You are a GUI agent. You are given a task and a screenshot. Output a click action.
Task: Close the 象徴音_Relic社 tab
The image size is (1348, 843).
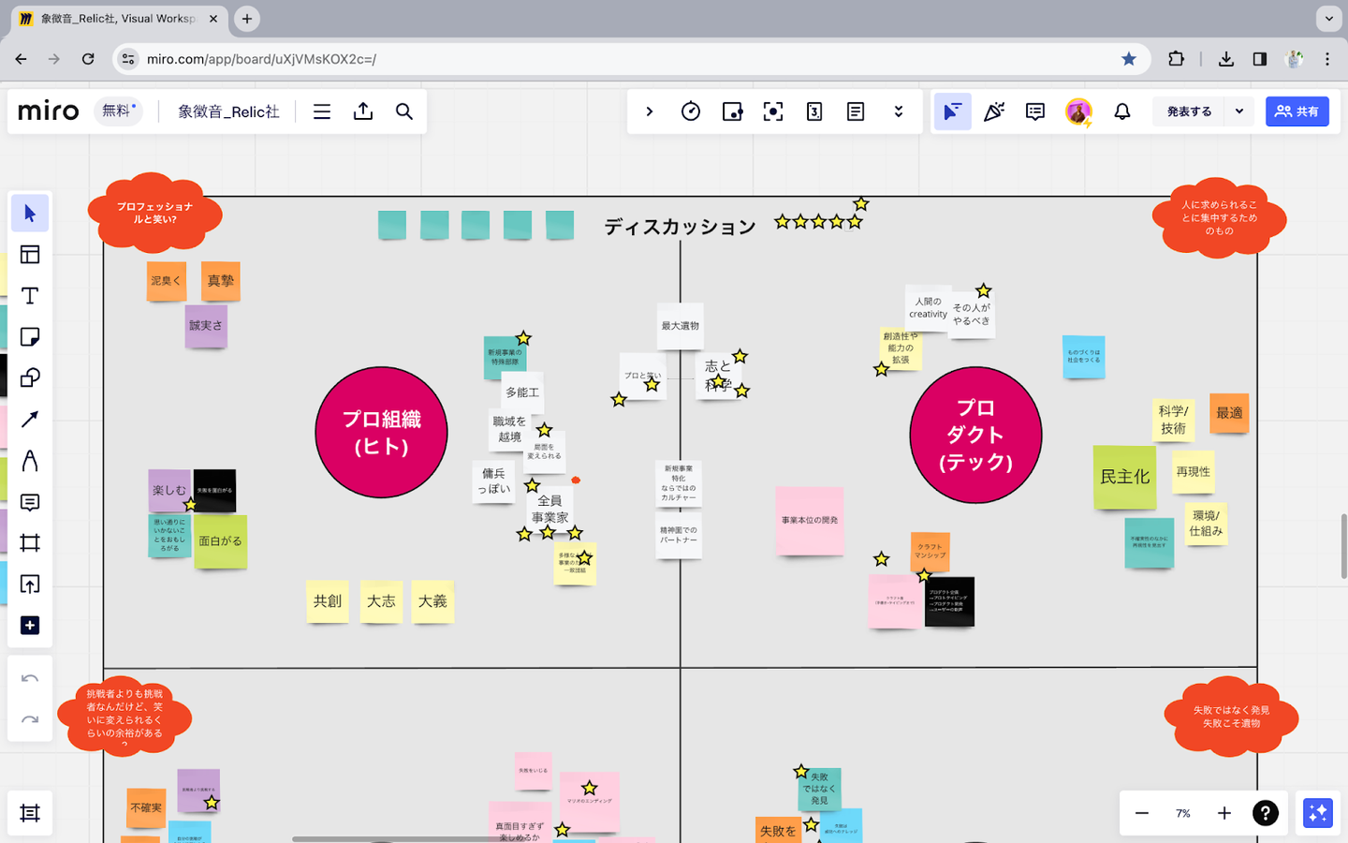(213, 19)
